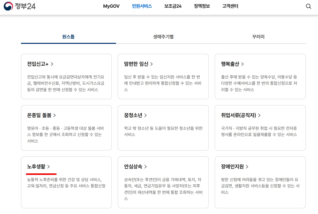Viewport: 318px width, 214px height.
Task: Open the 보조금24 menu
Action: pos(173,6)
